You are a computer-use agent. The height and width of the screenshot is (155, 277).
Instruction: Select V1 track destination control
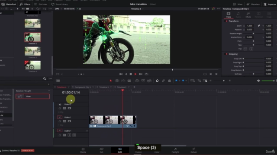click(x=60, y=117)
